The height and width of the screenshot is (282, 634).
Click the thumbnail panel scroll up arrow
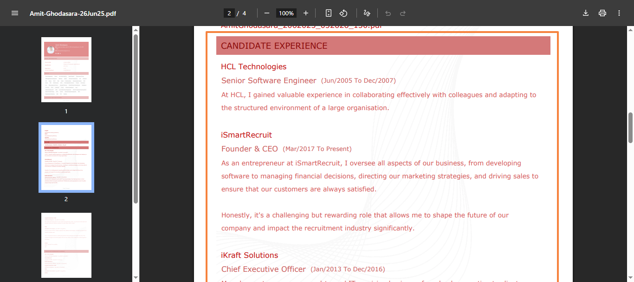[136, 30]
